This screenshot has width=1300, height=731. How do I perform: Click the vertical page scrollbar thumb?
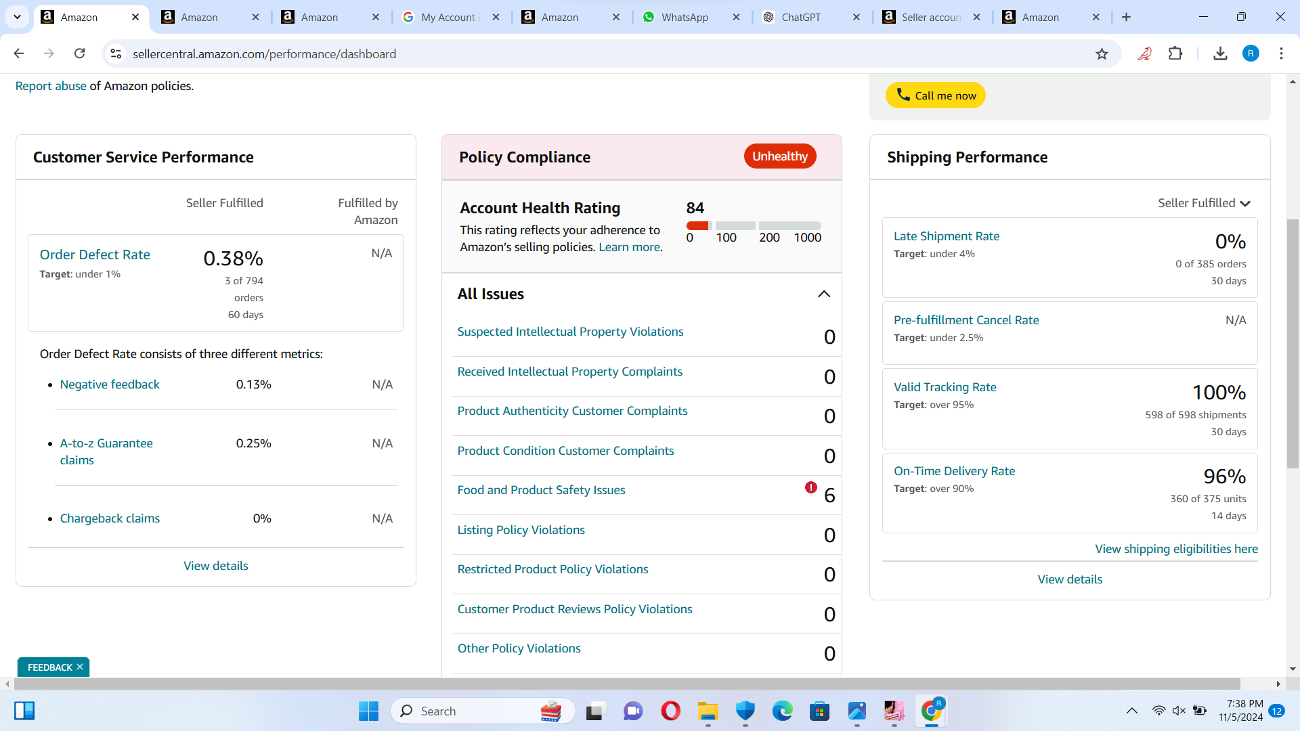tap(1293, 344)
